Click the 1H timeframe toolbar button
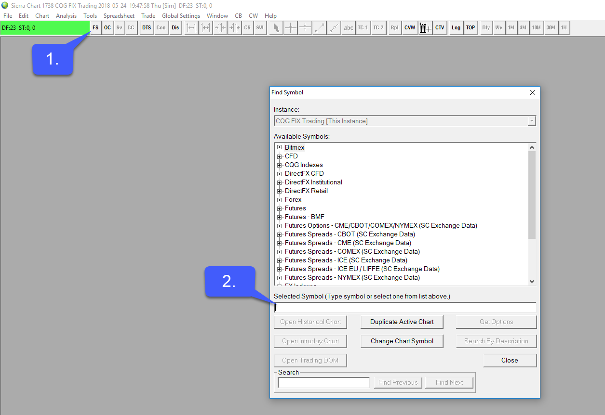This screenshot has width=605, height=415. coord(564,28)
